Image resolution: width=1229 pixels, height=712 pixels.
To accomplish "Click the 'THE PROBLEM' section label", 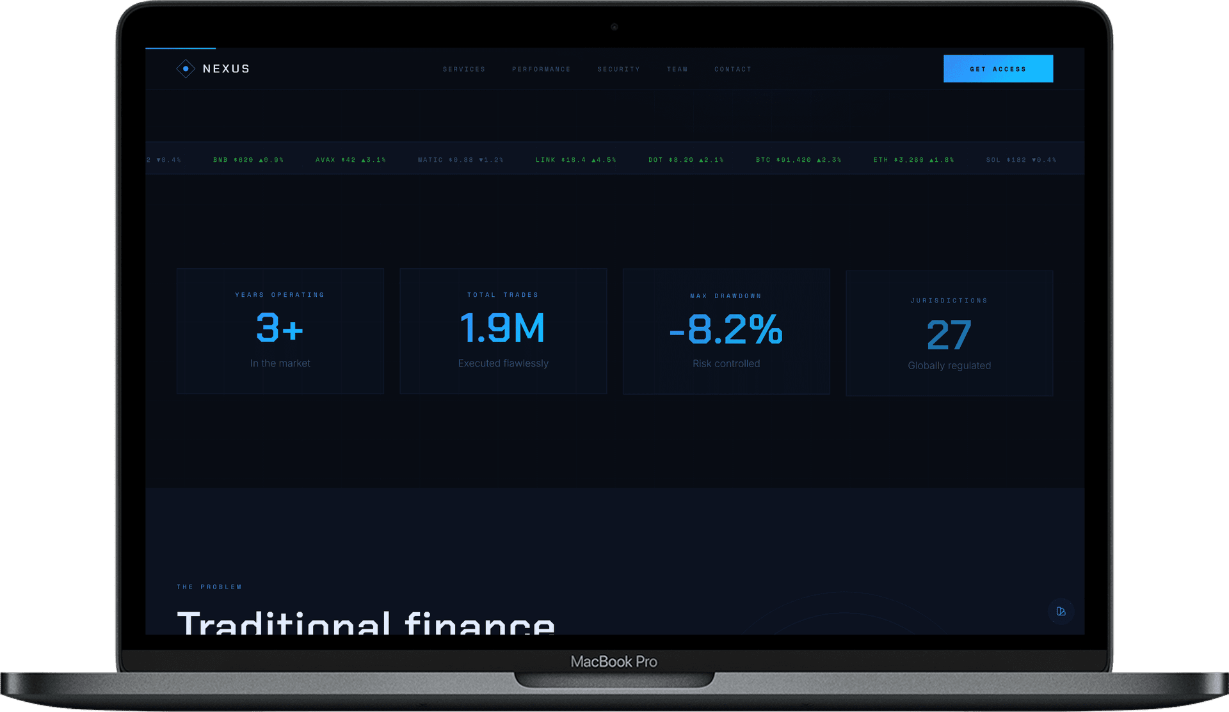I will point(209,587).
